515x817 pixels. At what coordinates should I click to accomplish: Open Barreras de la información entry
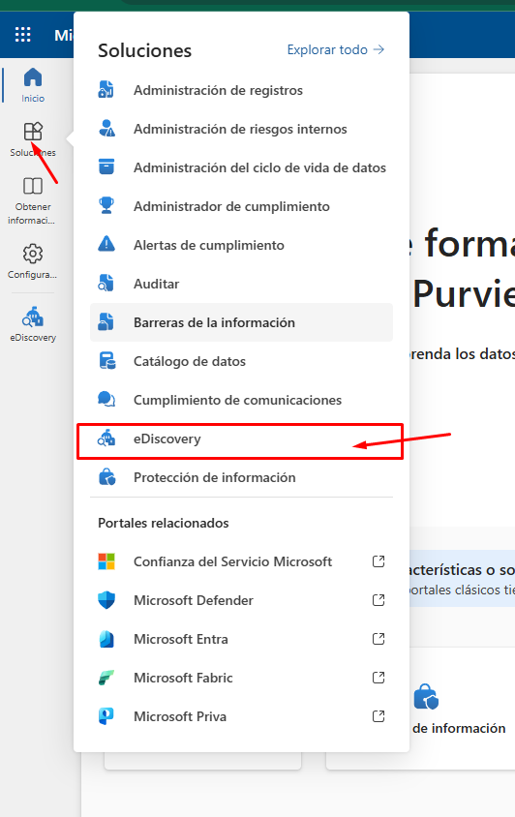(x=241, y=322)
